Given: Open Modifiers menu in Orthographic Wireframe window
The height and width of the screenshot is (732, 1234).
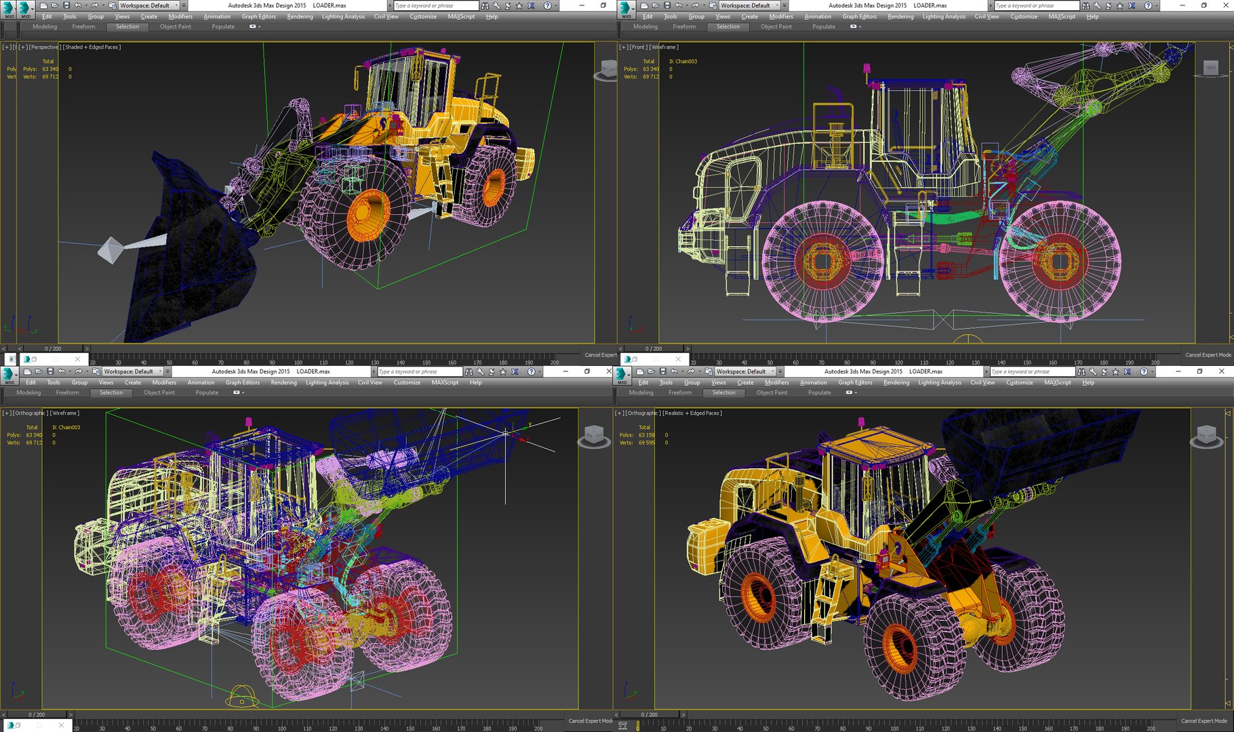Looking at the screenshot, I should (164, 382).
